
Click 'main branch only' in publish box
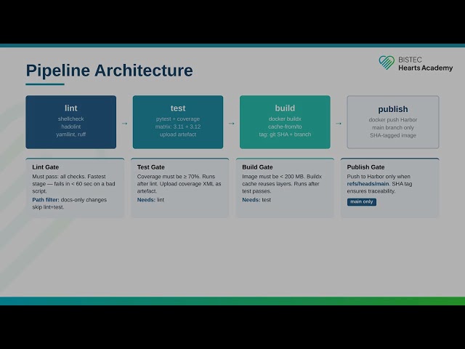[393, 127]
